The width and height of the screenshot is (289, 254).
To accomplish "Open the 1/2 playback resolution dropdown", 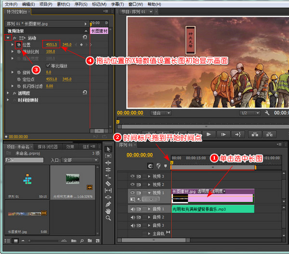I will [250, 113].
